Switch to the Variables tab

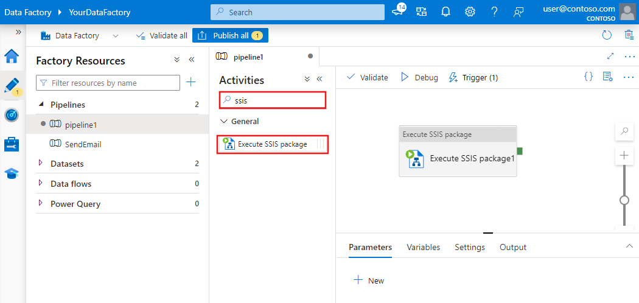423,247
